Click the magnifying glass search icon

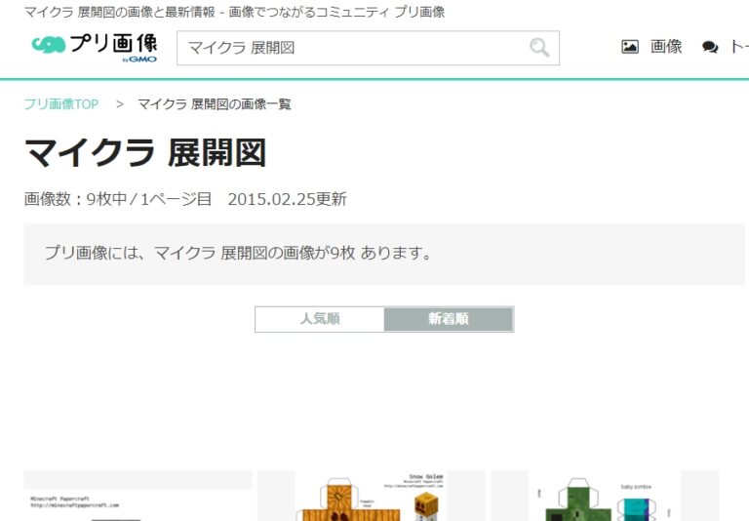(538, 48)
